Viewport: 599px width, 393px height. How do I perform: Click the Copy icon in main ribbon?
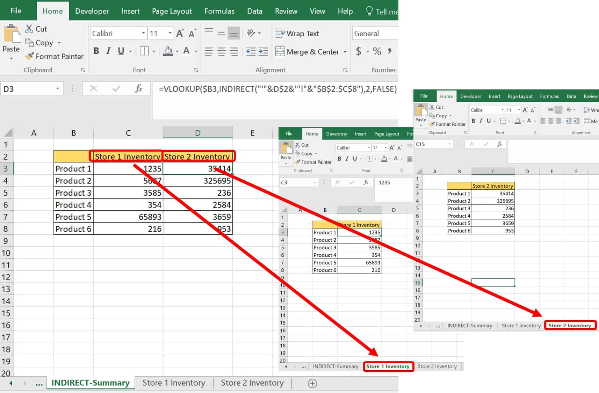(x=29, y=43)
